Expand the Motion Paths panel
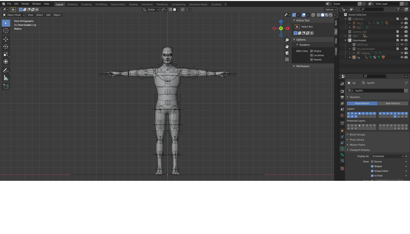The image size is (410, 234). pos(348,145)
